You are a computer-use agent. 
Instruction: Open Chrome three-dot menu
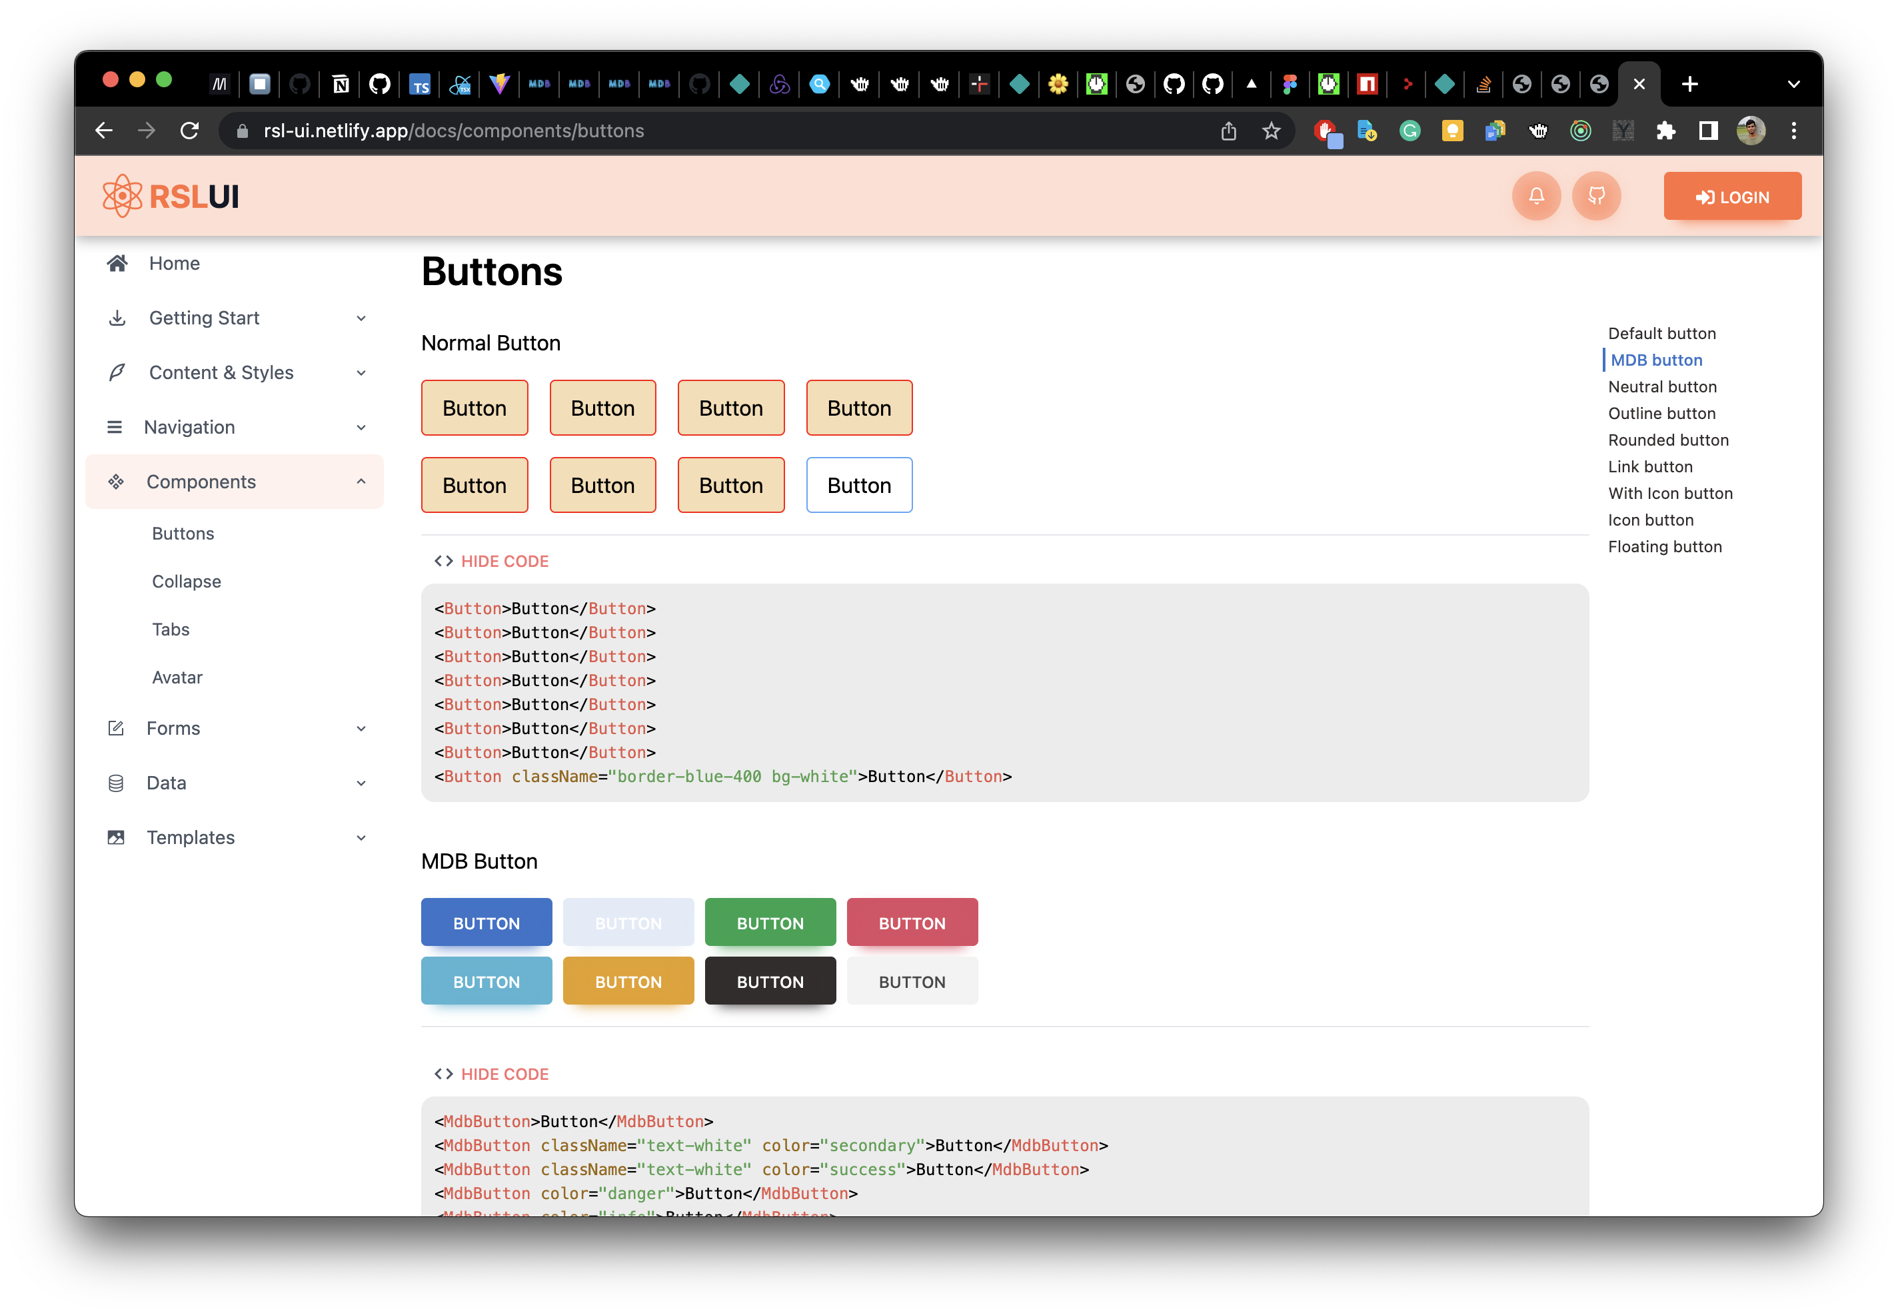coord(1793,131)
